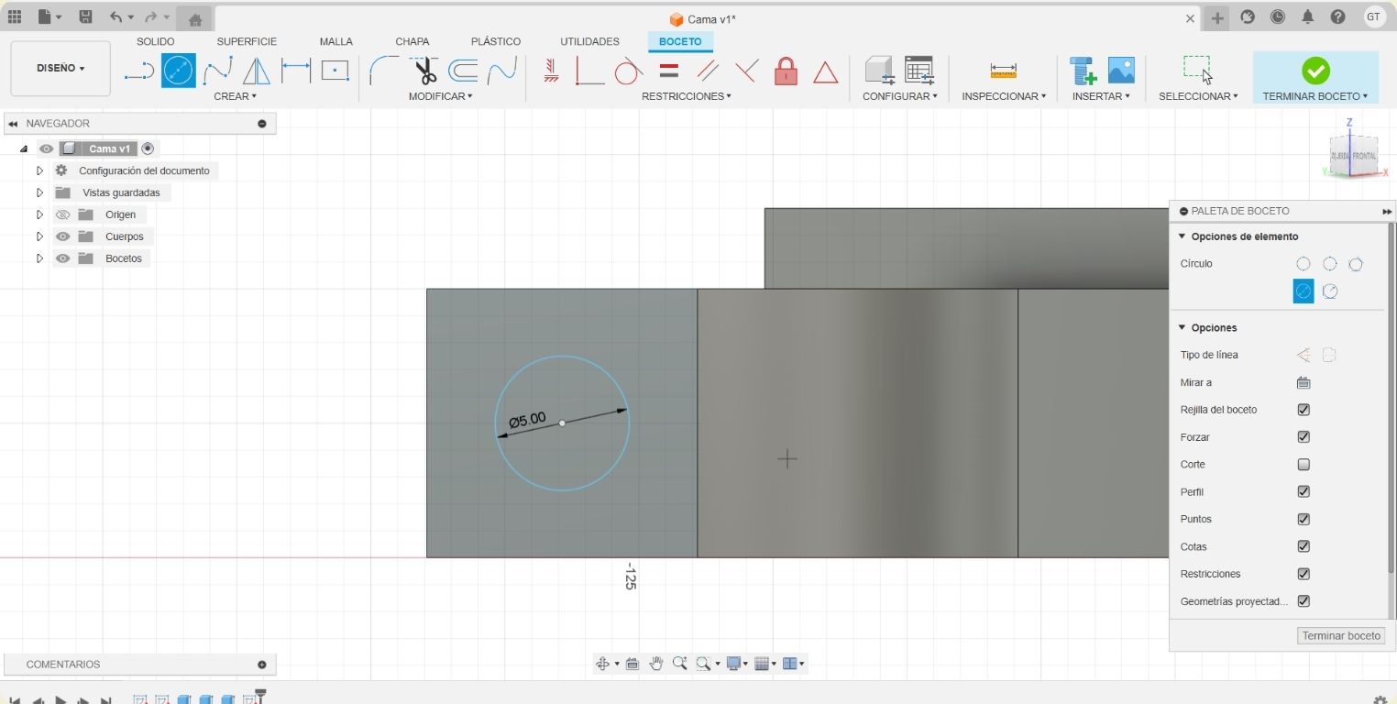
Task: Click the Look At icon in navigation bar
Action: coord(632,664)
